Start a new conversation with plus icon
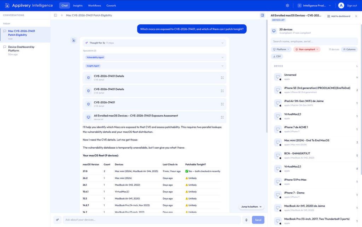Image resolution: width=362 pixels, height=227 pixels. click(62, 15)
